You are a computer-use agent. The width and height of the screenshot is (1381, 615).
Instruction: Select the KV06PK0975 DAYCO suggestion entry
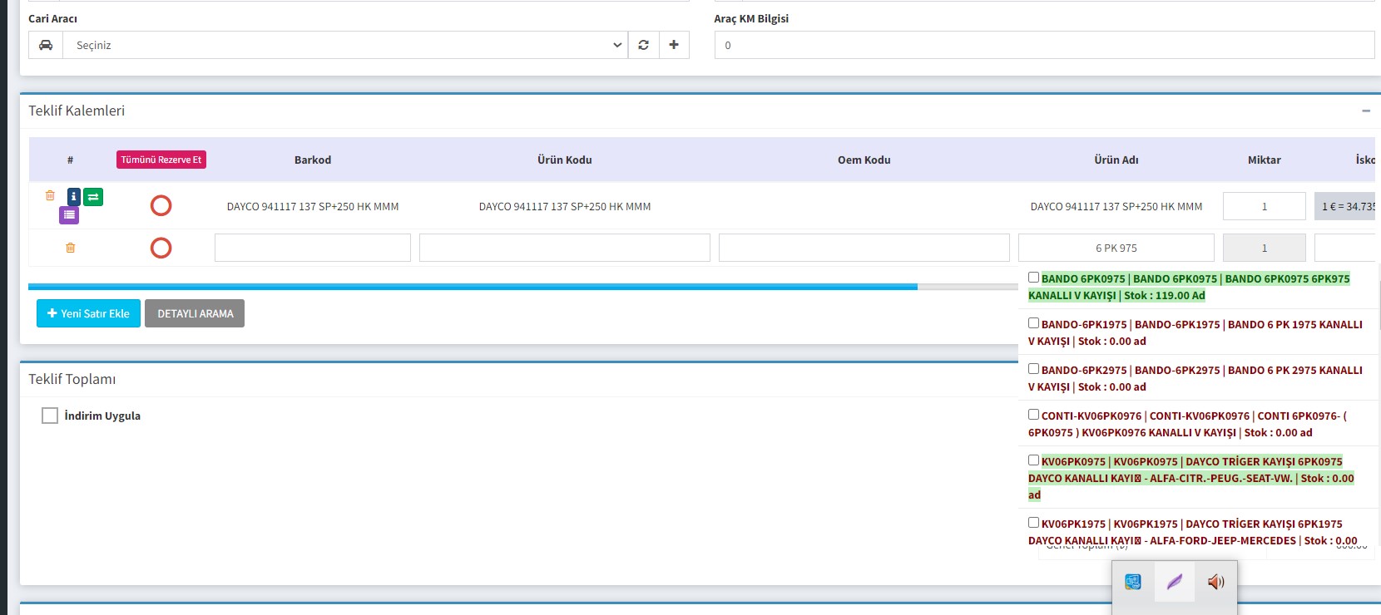tap(1191, 478)
